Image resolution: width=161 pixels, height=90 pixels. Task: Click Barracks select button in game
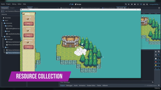pyautogui.click(x=28, y=47)
